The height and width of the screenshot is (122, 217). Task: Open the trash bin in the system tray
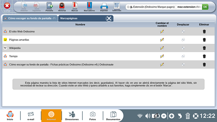pos(188,116)
